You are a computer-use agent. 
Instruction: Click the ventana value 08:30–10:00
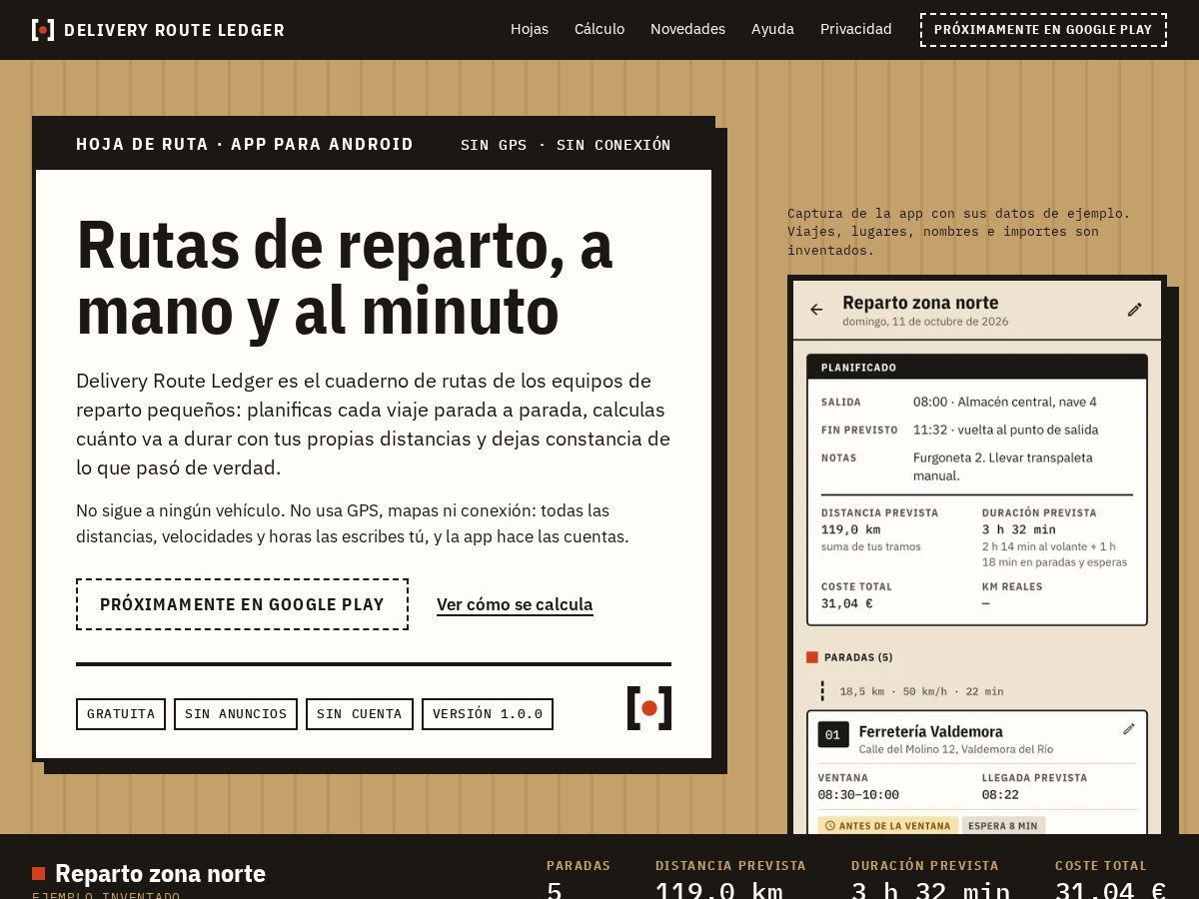(858, 795)
